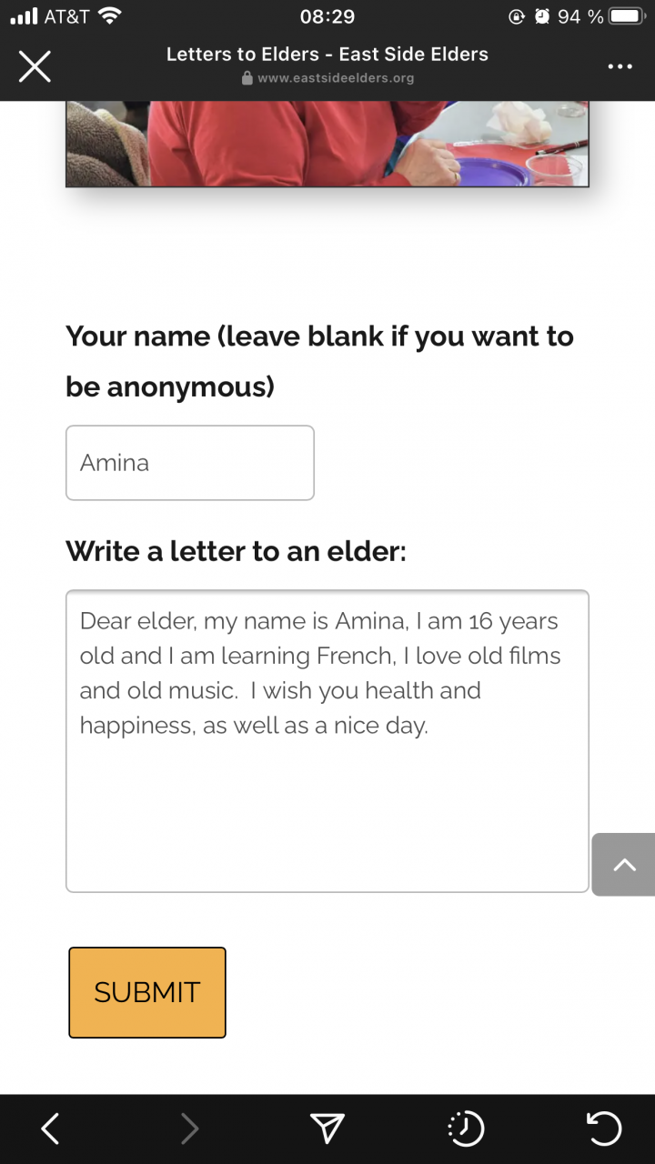Close the in-app browser with the X

click(x=35, y=66)
